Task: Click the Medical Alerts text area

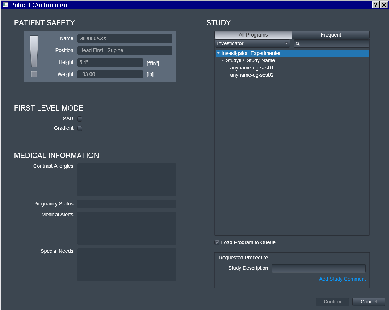Action: 126,228
